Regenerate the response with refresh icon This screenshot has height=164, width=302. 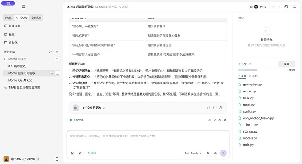coord(225,120)
